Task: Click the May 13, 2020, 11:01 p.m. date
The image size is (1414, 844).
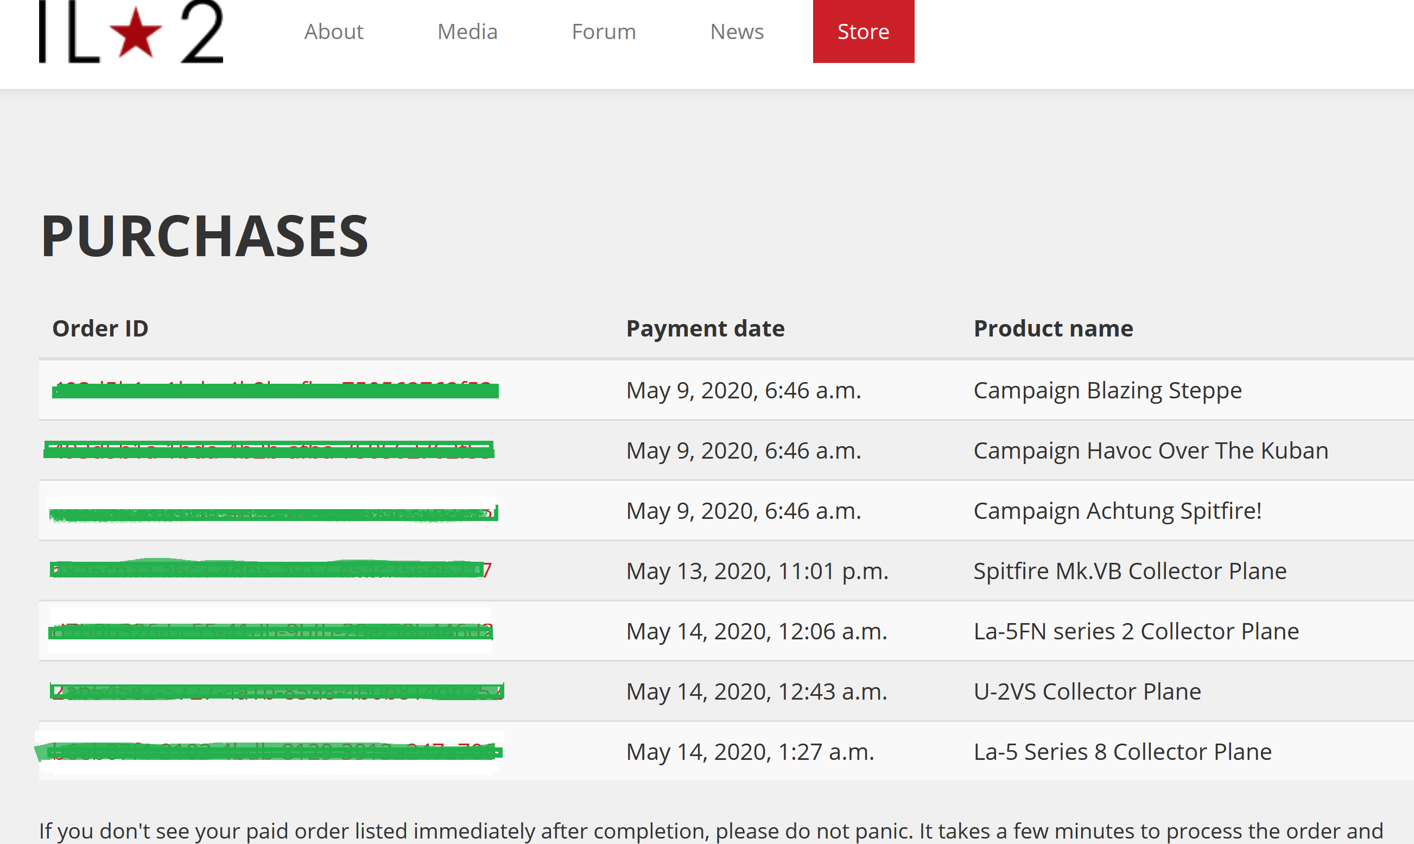Action: (757, 571)
